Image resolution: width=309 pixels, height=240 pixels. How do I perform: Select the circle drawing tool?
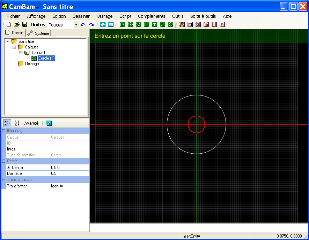click(130, 25)
